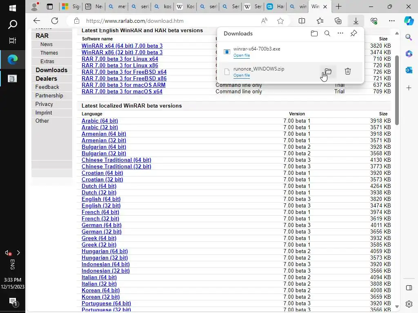Image resolution: width=418 pixels, height=313 pixels.
Task: Toggle the Downloads toolbar button
Action: 356,21
